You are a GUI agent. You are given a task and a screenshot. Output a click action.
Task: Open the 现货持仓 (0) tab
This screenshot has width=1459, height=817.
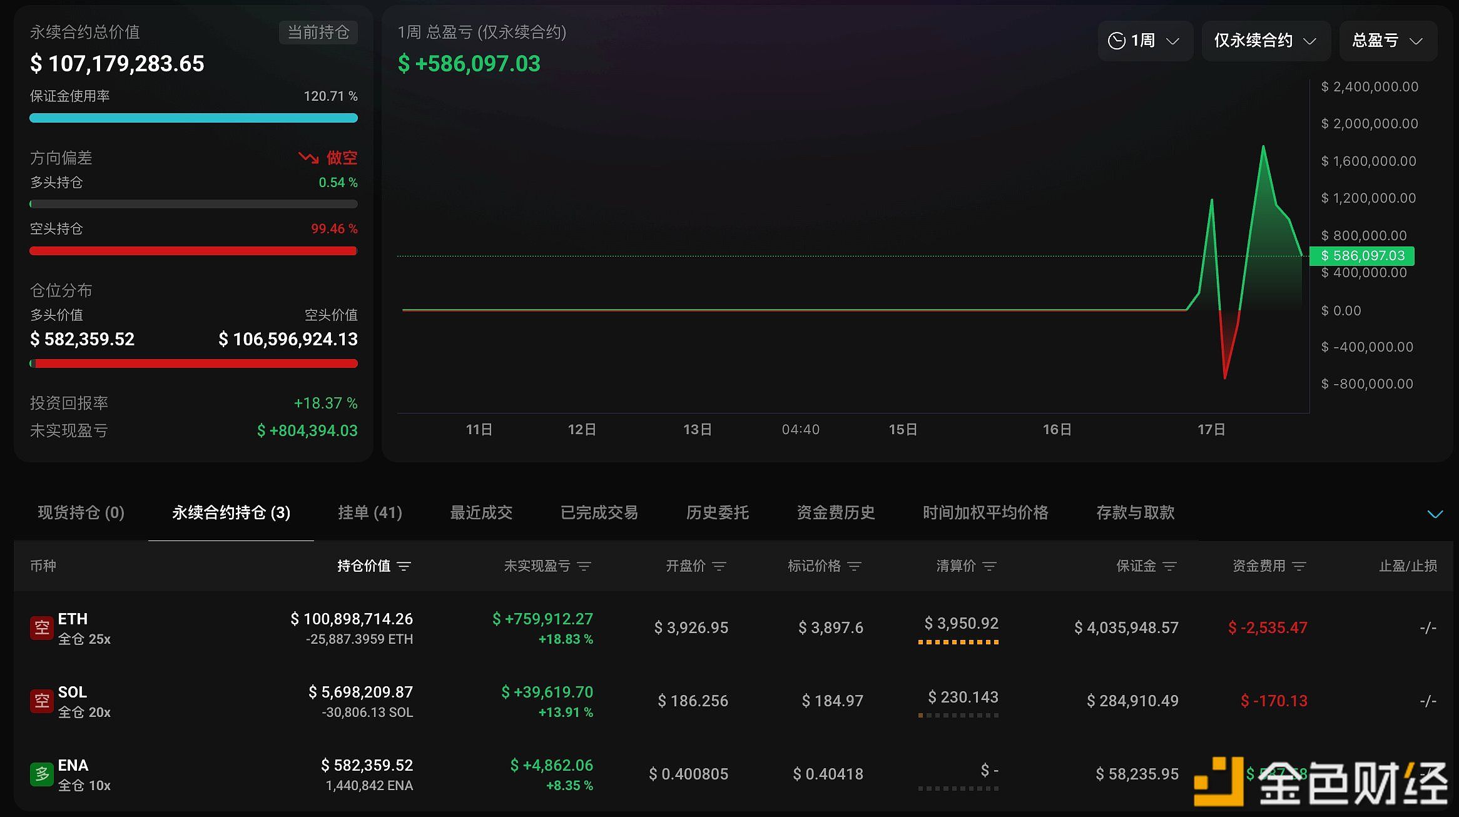click(81, 513)
